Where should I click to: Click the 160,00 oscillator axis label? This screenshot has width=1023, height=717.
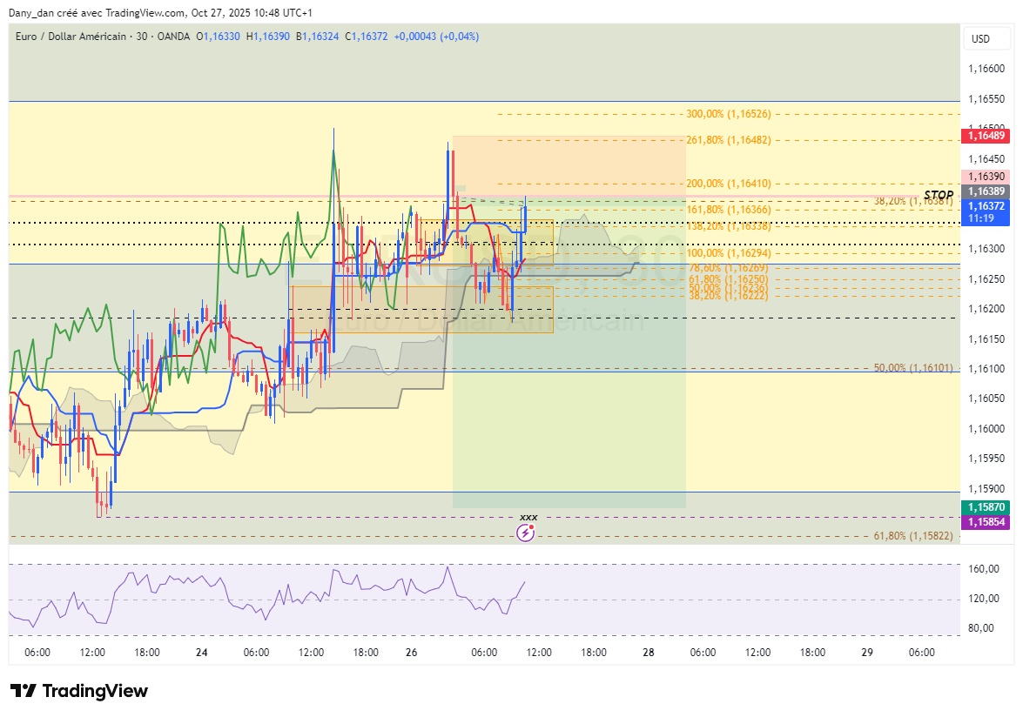point(984,569)
